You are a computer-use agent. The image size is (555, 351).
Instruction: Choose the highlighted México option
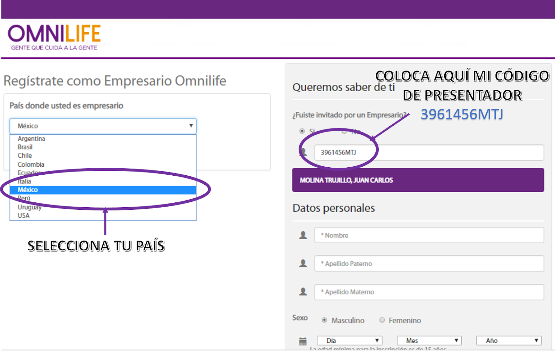pyautogui.click(x=103, y=190)
